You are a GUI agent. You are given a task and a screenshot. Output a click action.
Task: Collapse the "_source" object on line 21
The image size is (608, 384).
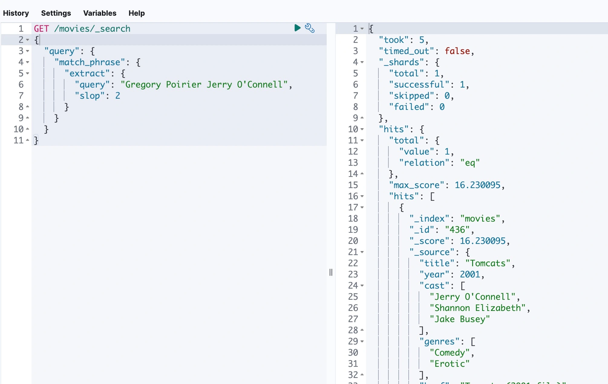tap(362, 252)
